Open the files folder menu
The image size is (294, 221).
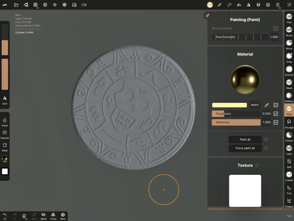(x=16, y=5)
